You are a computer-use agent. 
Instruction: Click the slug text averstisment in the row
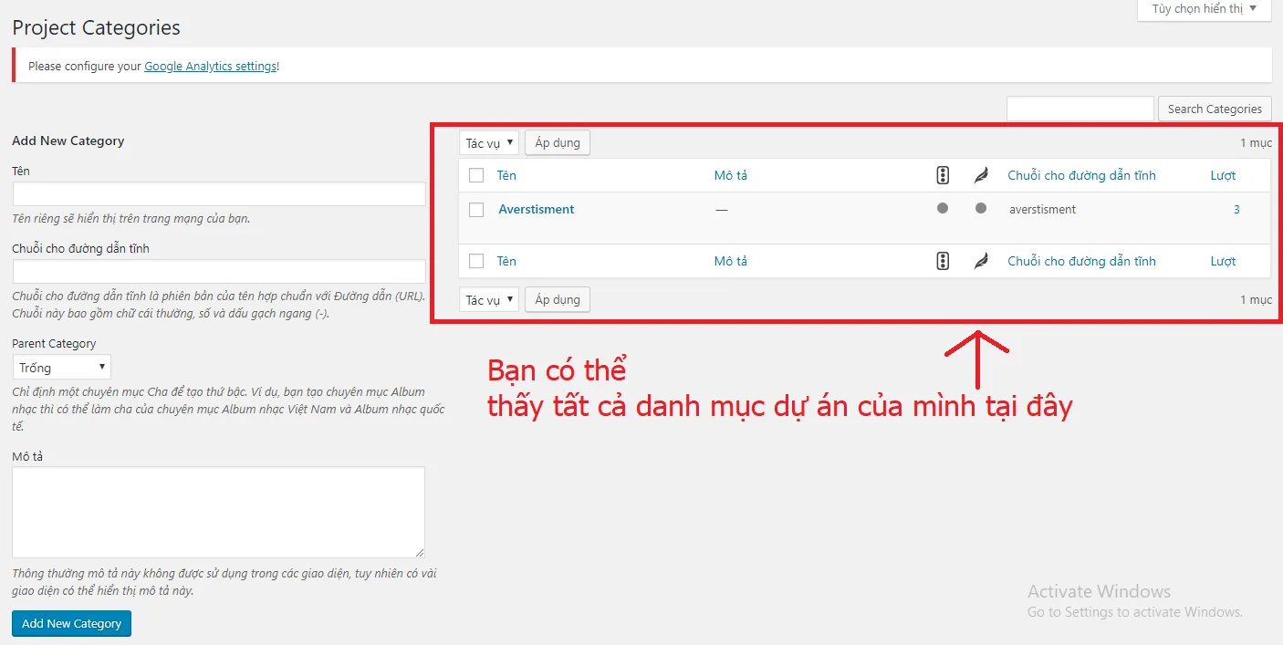coord(1042,209)
